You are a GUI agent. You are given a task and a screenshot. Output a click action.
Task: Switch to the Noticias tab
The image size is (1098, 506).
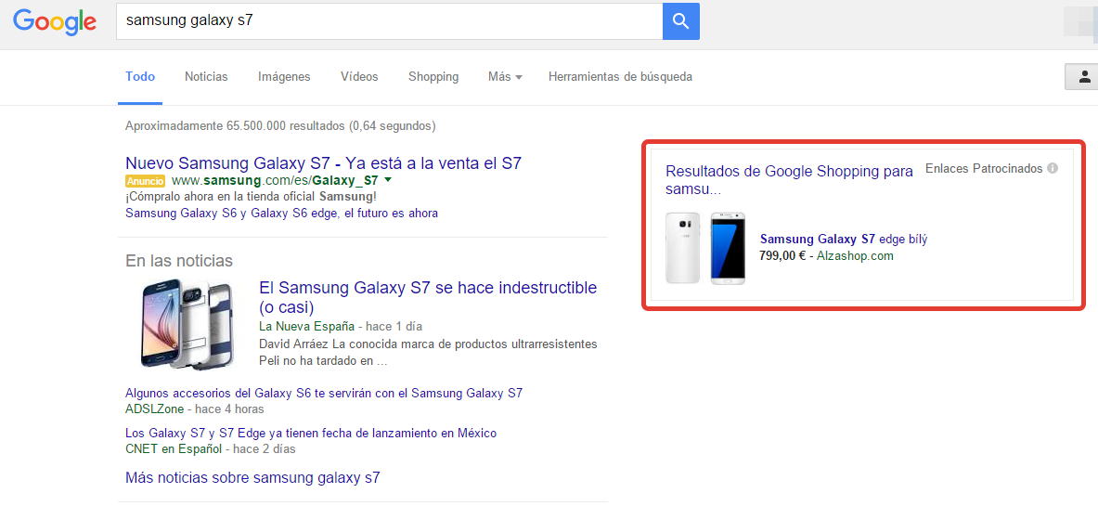pos(206,77)
